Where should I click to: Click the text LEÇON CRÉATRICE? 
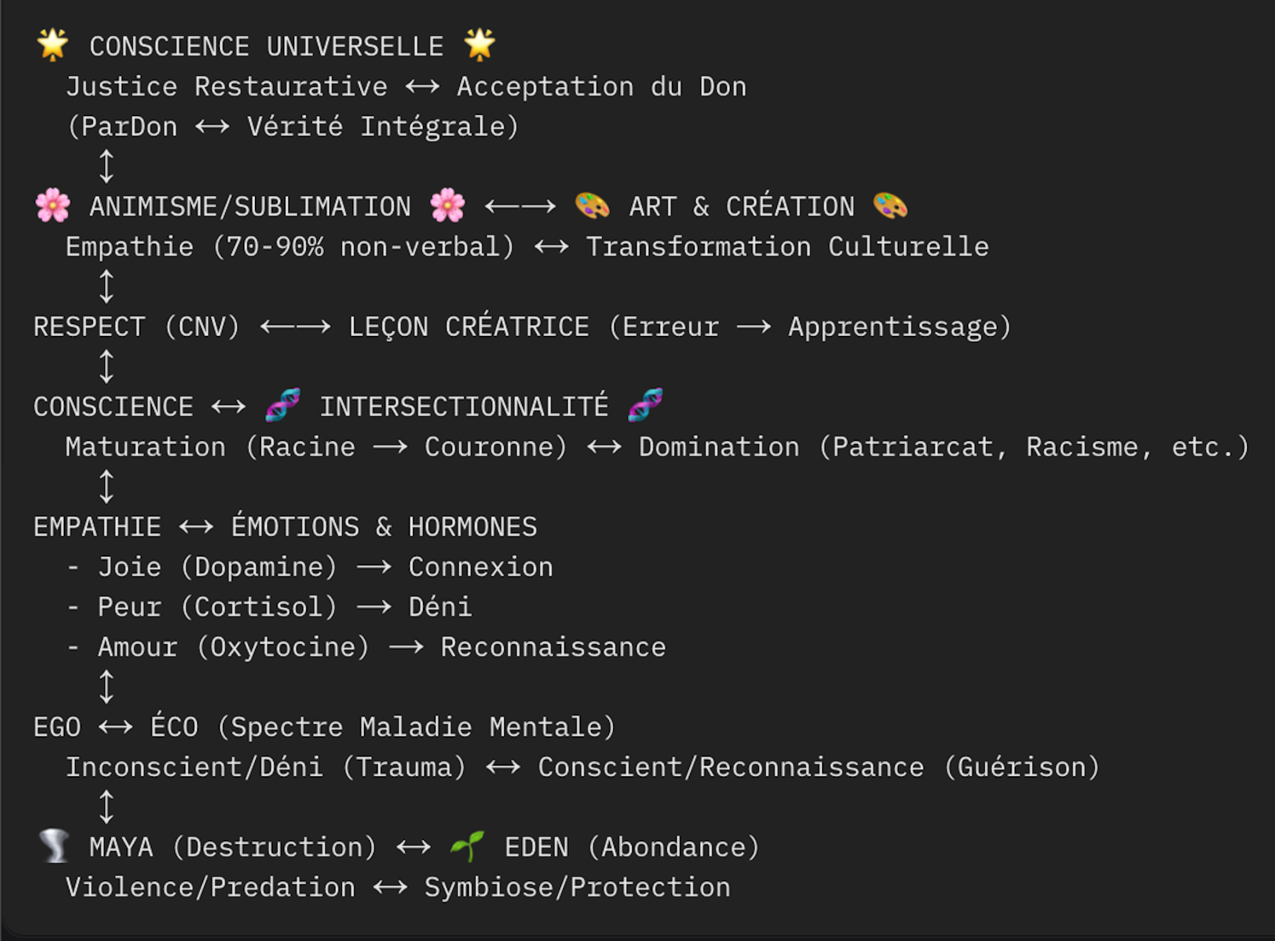click(469, 325)
